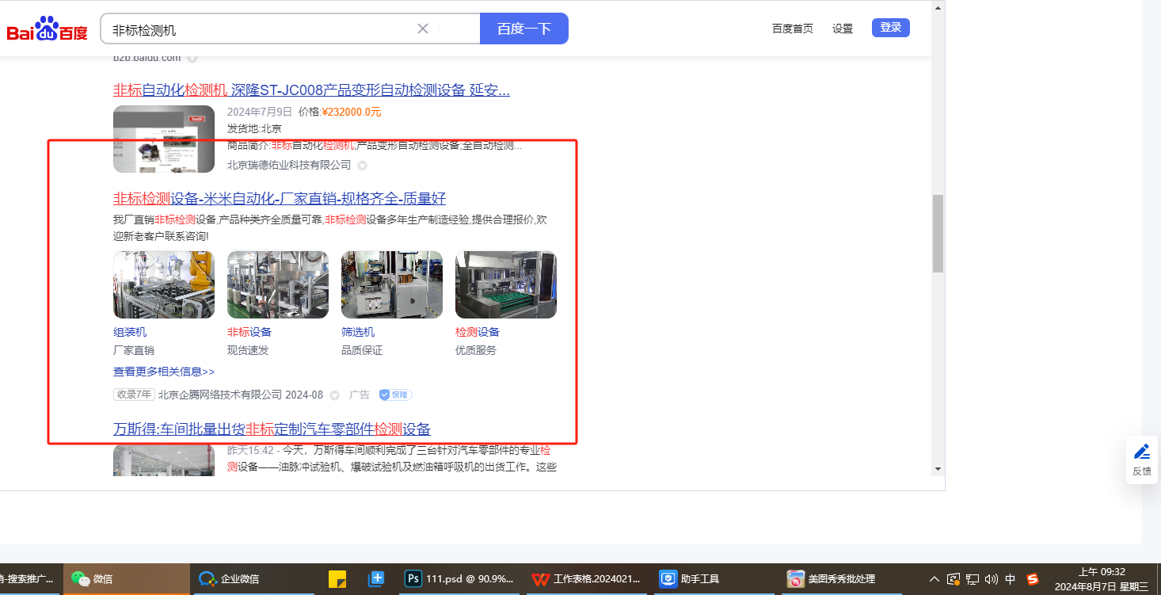Open the 组装机 link
The image size is (1161, 595).
130,332
